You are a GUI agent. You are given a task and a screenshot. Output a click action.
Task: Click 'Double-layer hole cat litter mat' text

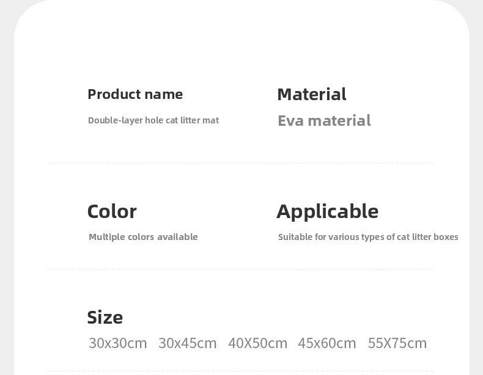click(x=153, y=120)
